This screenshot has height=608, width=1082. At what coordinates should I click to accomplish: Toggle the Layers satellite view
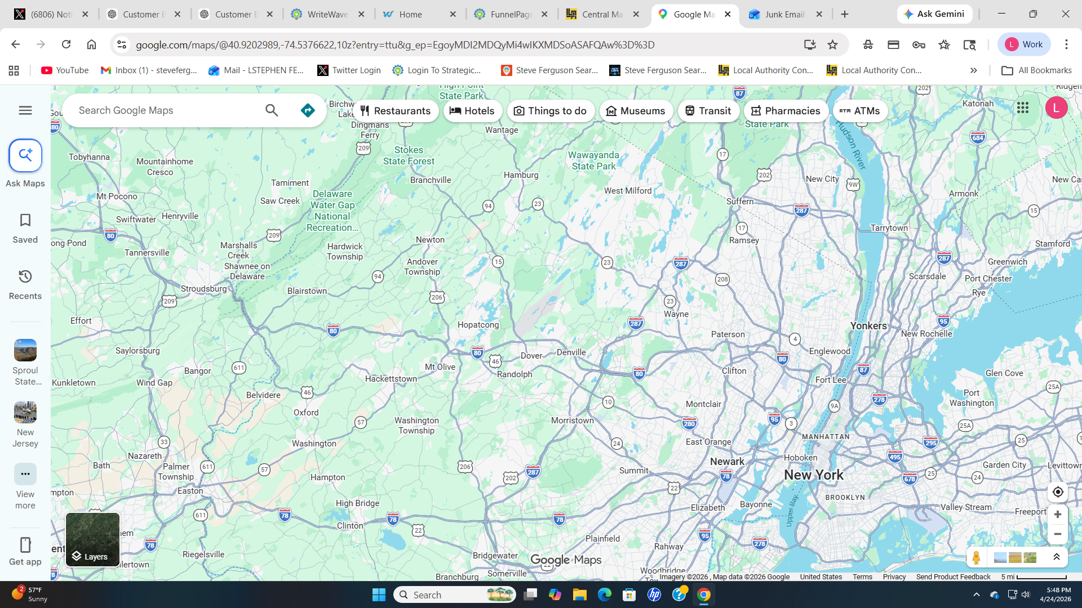point(92,539)
